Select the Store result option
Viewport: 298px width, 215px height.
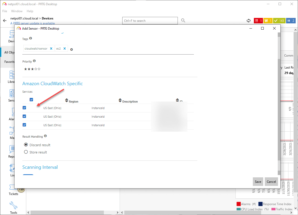(x=26, y=152)
